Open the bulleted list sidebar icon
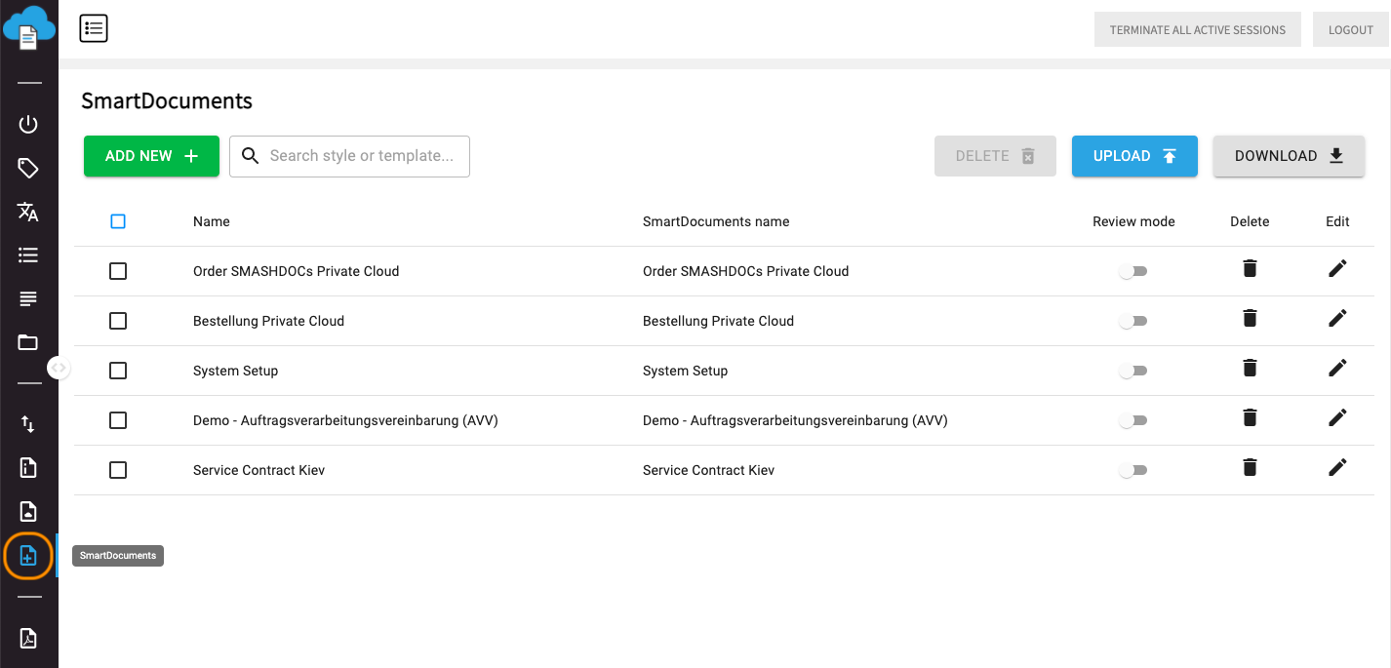Viewport: 1391px width, 668px height. pyautogui.click(x=28, y=255)
